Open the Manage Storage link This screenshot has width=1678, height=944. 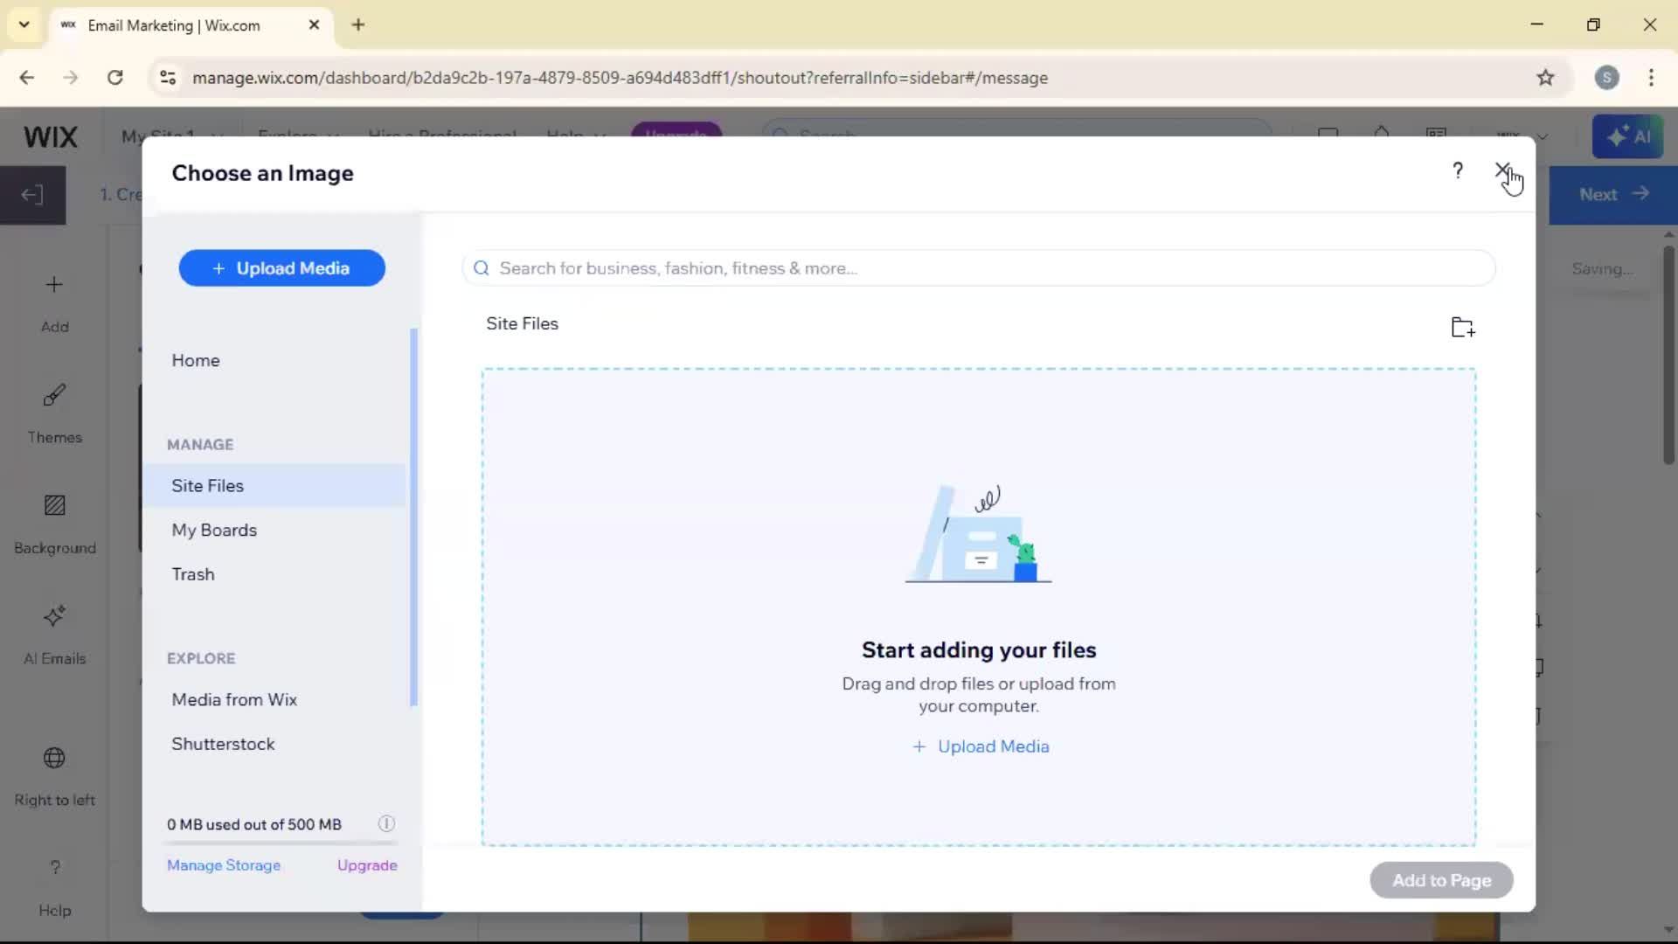click(224, 865)
